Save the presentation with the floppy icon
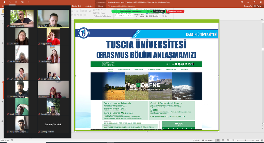Image resolution: width=264 pixels, height=143 pixels. pyautogui.click(x=4, y=2)
